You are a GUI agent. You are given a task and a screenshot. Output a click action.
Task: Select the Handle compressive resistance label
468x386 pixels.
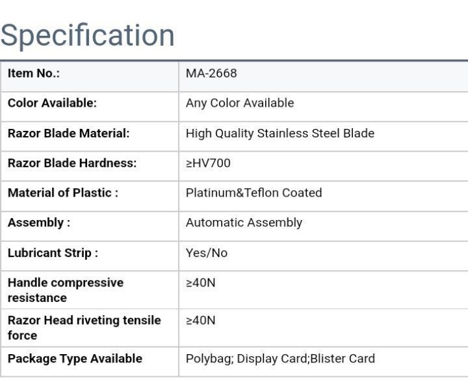click(65, 290)
